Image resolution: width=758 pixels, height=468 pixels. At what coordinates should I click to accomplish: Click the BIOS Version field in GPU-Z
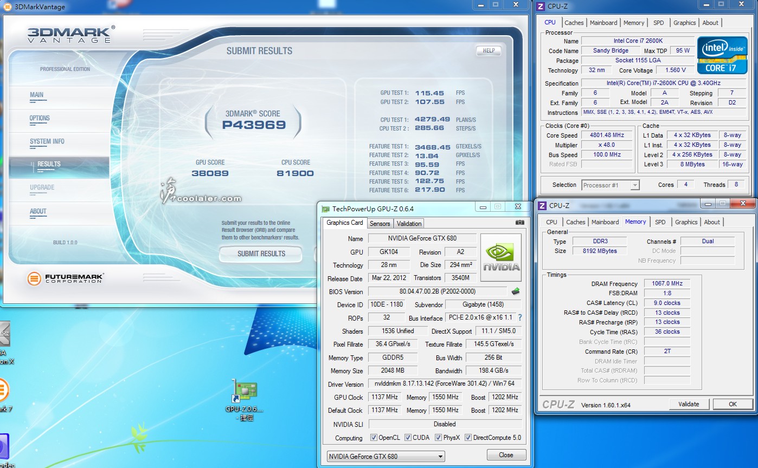point(437,291)
